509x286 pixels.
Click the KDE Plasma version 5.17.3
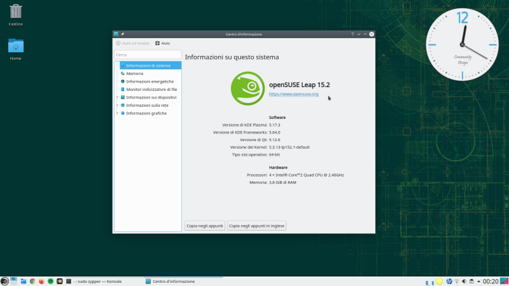(275, 125)
